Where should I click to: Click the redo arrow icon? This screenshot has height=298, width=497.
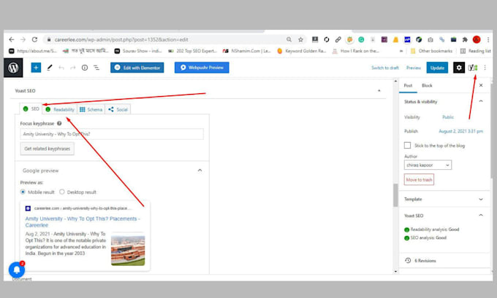[73, 68]
